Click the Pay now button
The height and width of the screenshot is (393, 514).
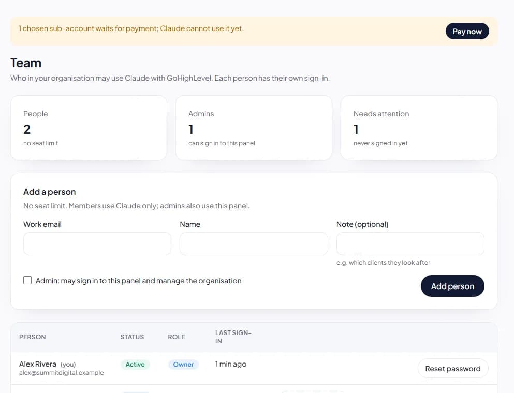[x=467, y=31]
